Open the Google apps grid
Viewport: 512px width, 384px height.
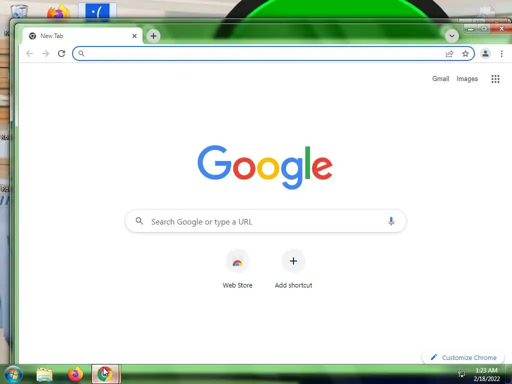pos(495,78)
